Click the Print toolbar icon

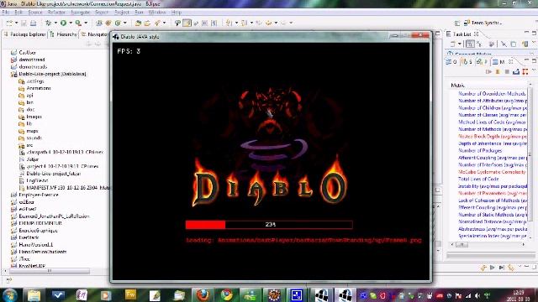click(34, 23)
